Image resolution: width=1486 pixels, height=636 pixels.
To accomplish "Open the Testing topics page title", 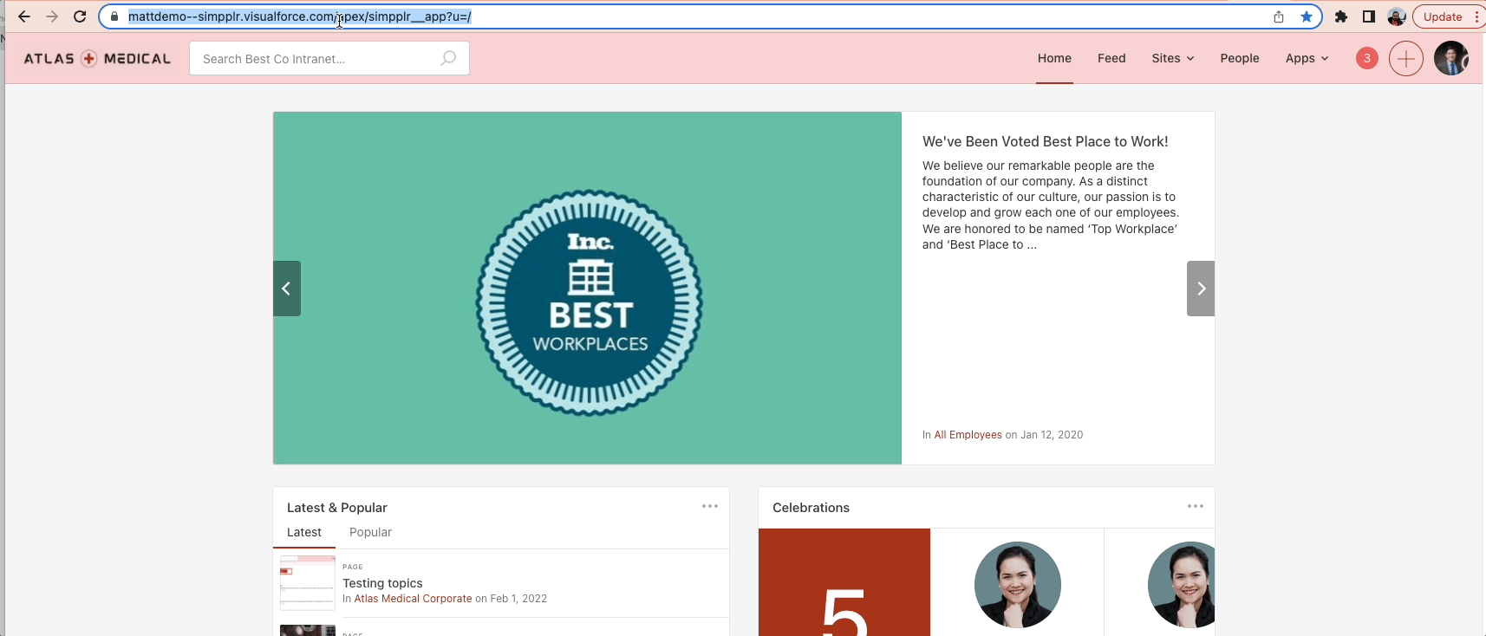I will tap(382, 583).
